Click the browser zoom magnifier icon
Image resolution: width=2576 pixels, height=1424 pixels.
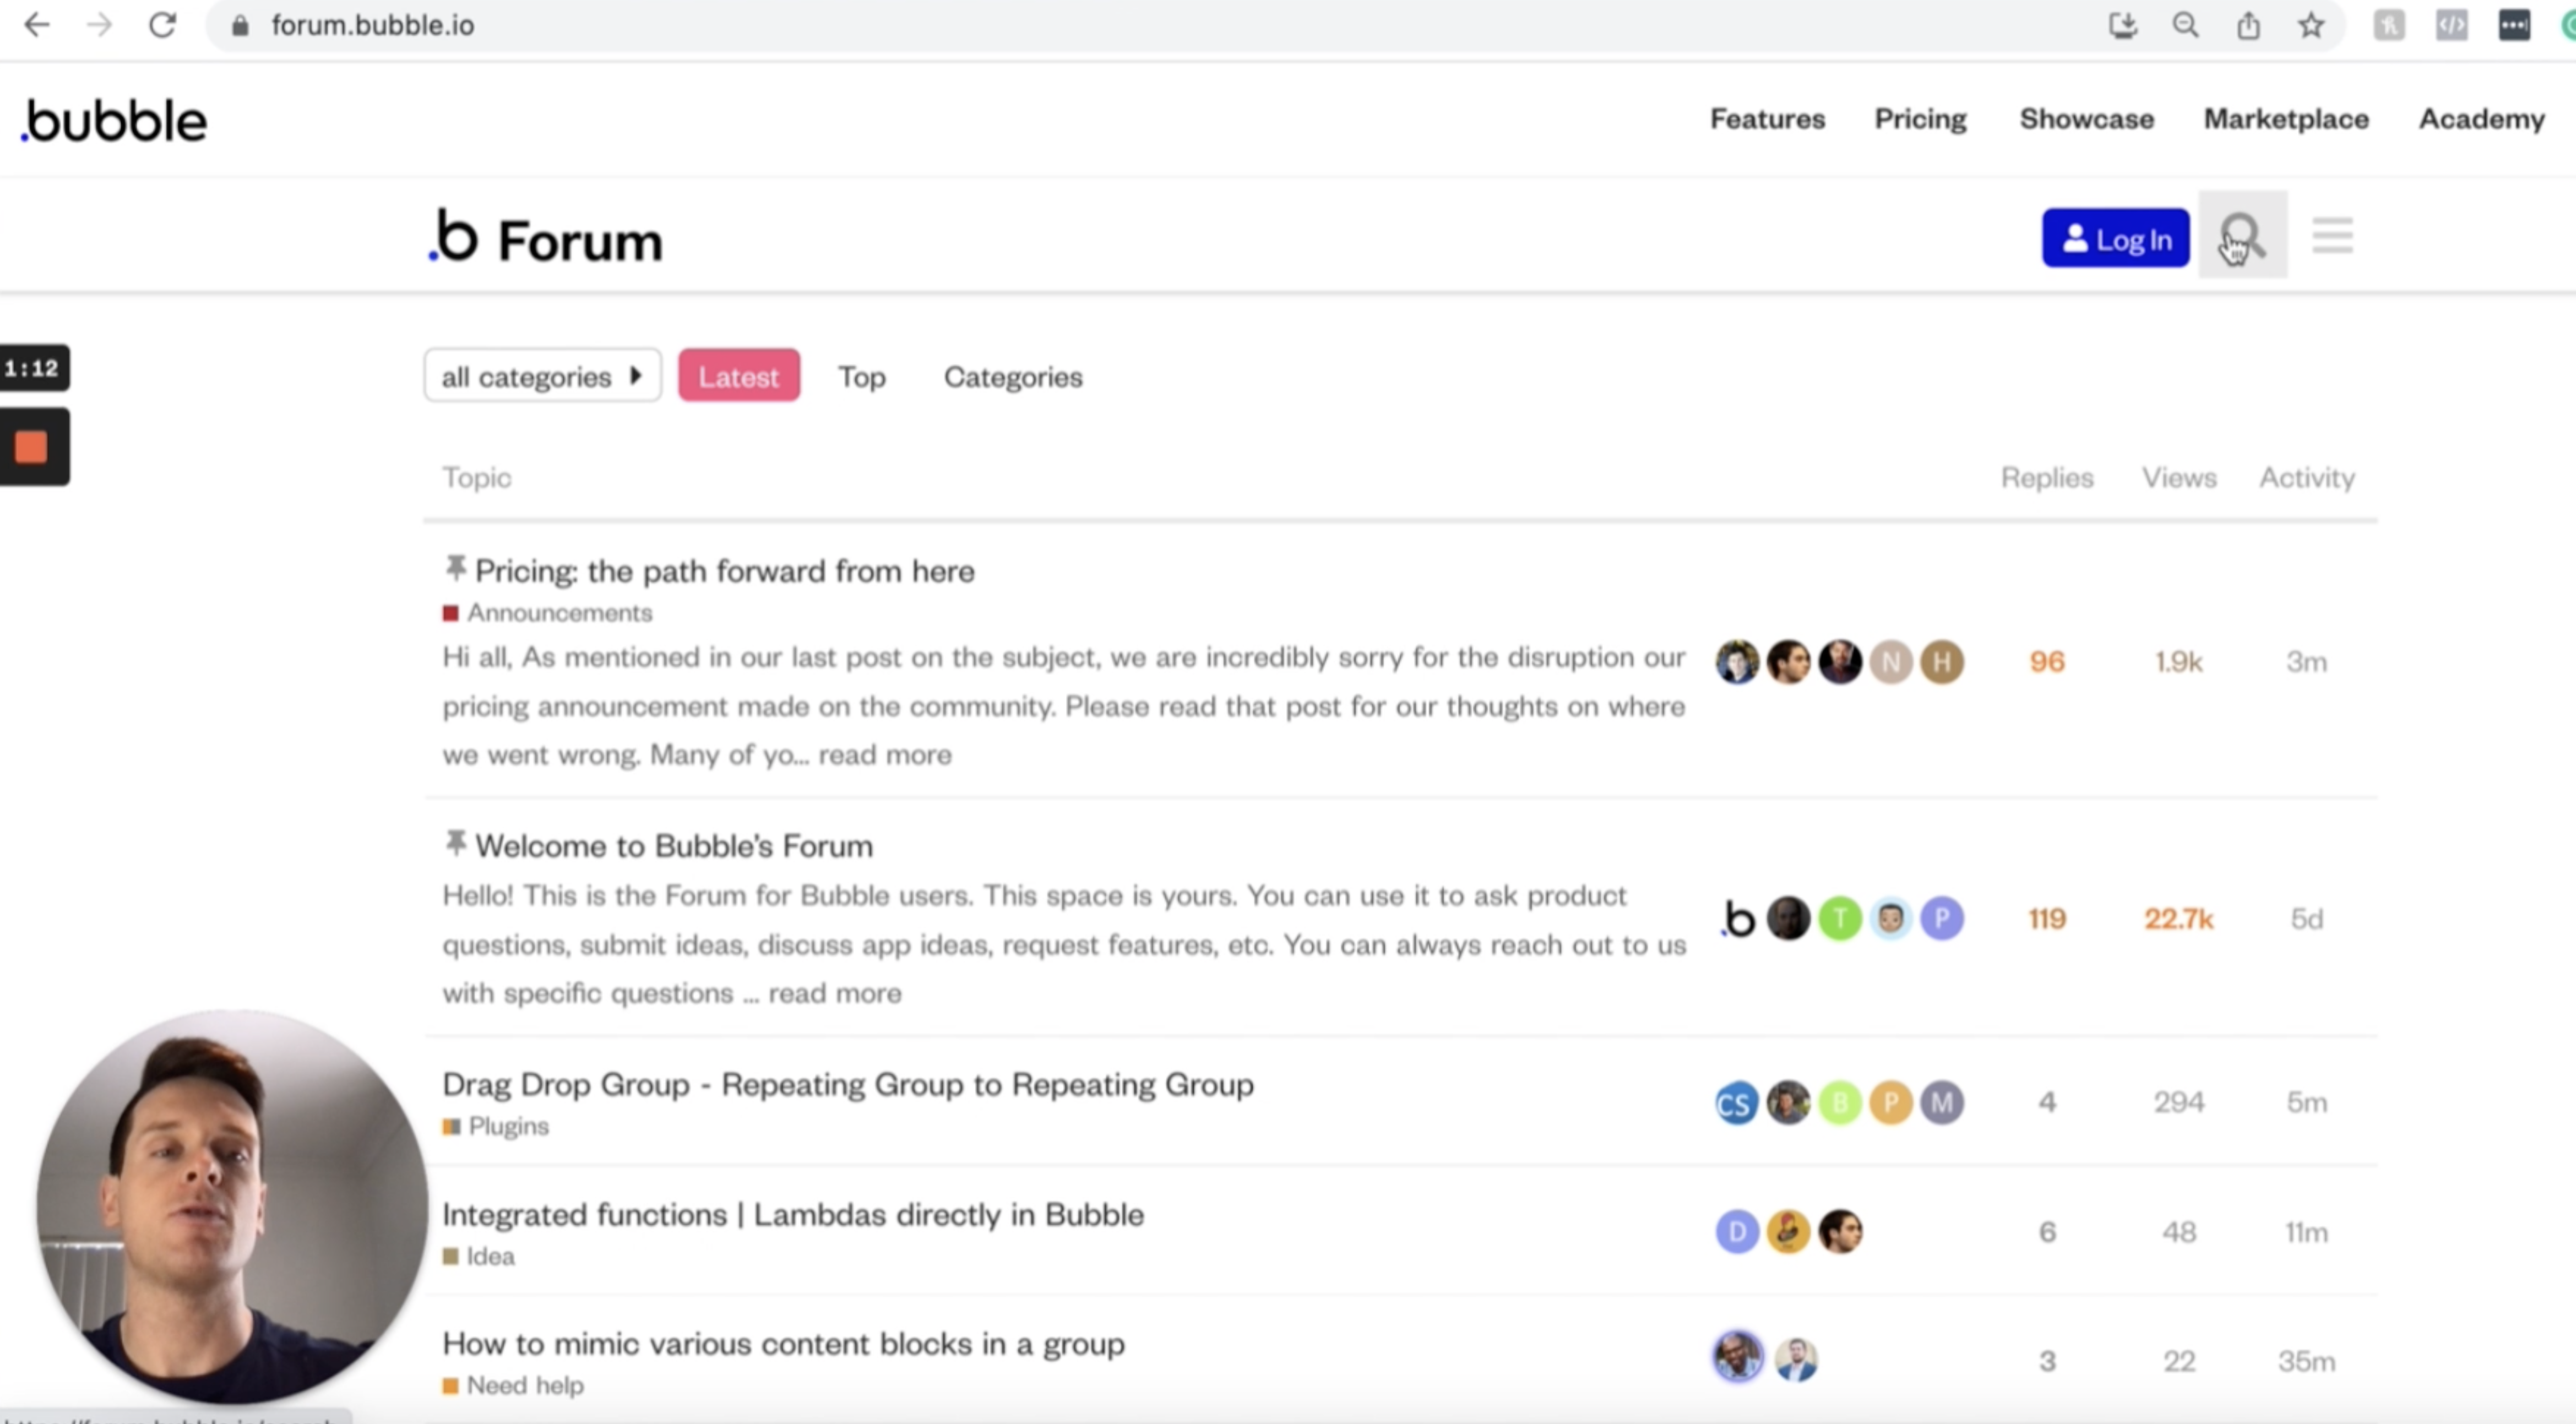(2185, 25)
